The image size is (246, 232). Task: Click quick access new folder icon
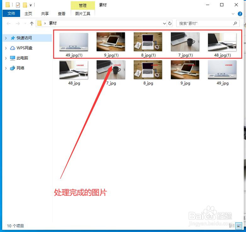click(25, 5)
